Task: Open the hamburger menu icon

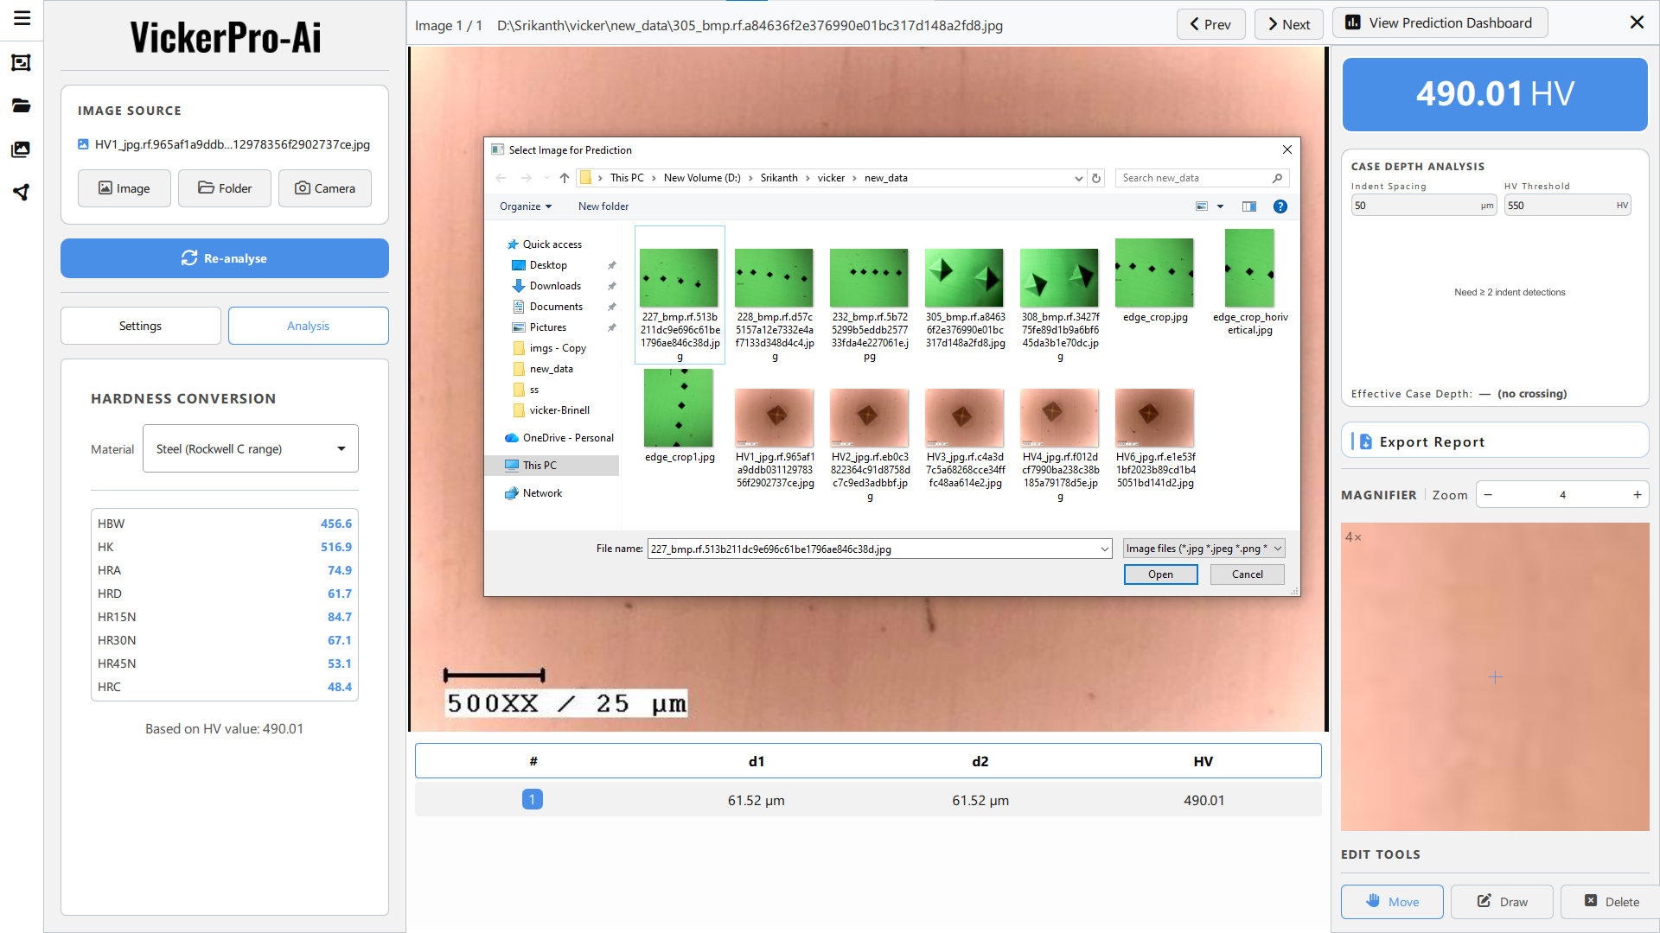Action: pyautogui.click(x=22, y=18)
